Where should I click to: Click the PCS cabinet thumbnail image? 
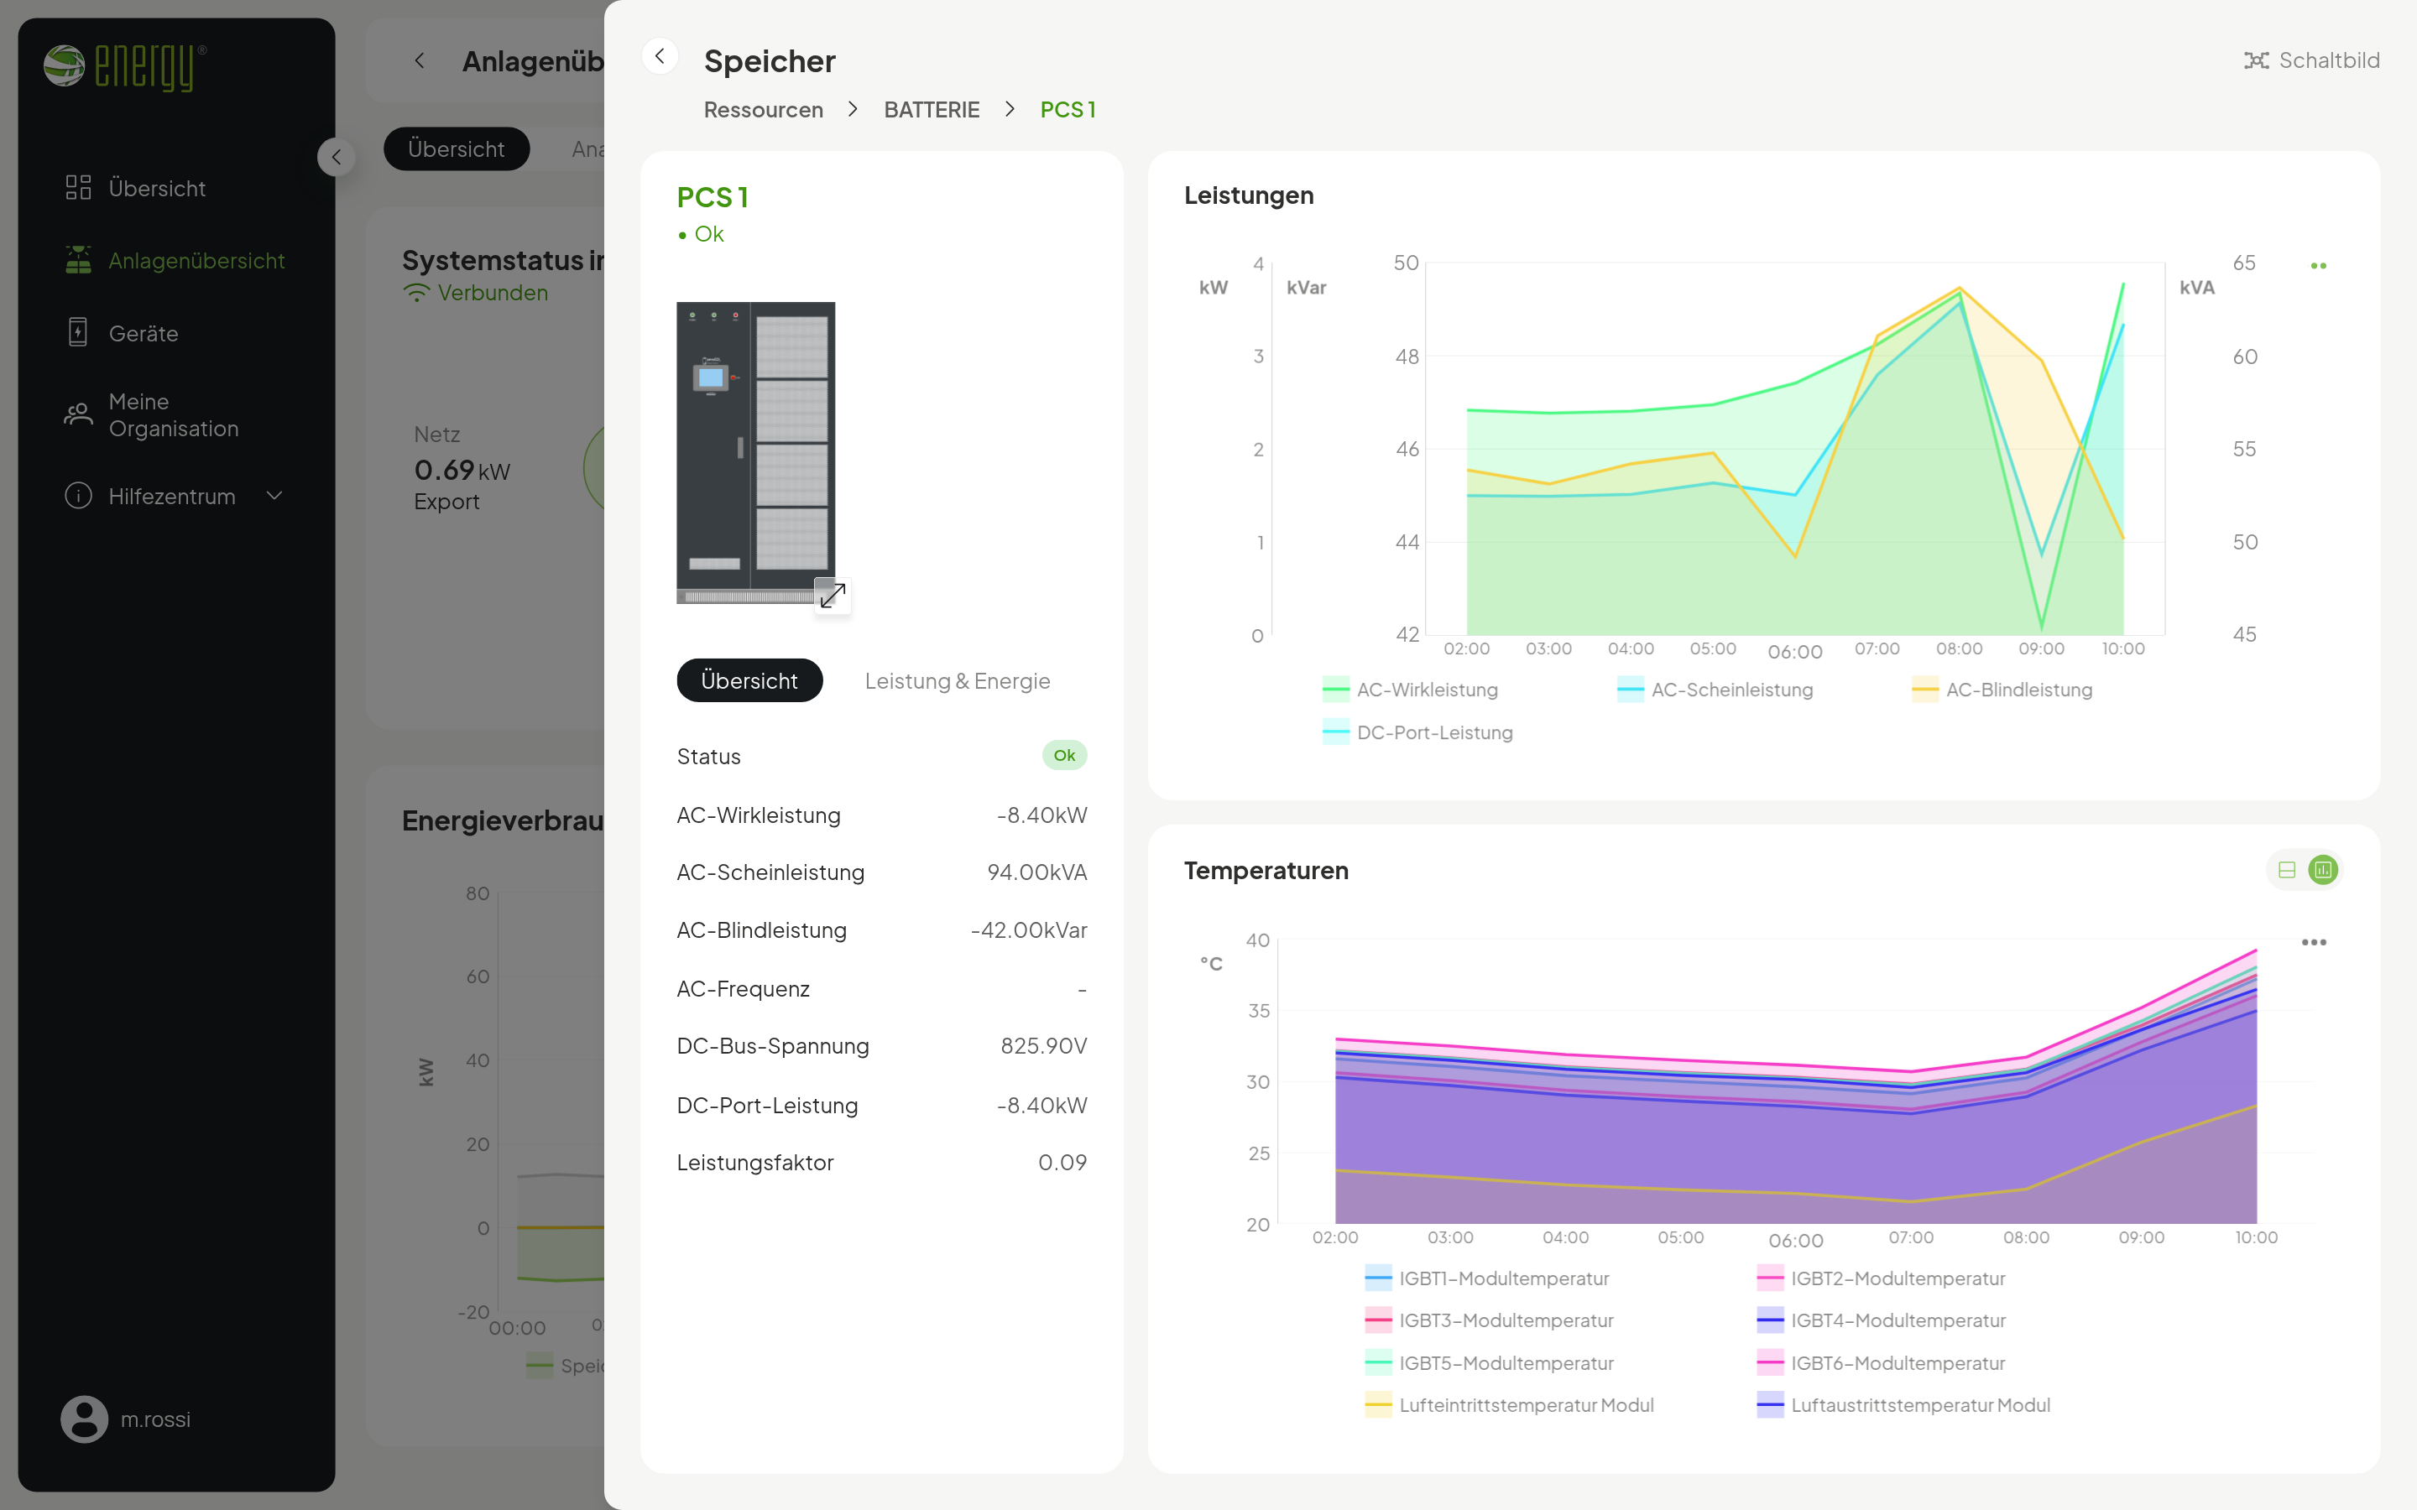coord(755,452)
